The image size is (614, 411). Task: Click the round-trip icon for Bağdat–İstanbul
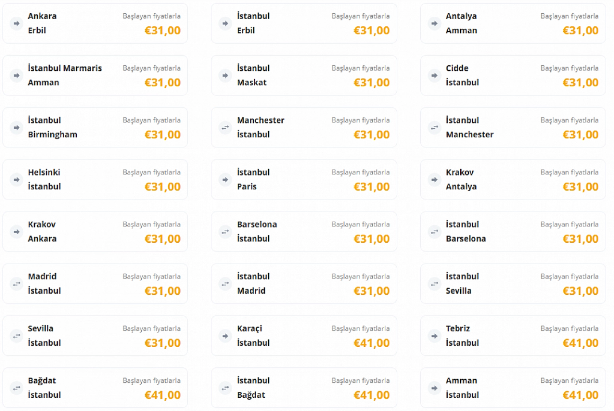16,388
